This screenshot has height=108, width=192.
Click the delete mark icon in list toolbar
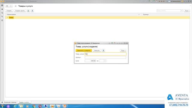tap(32, 11)
